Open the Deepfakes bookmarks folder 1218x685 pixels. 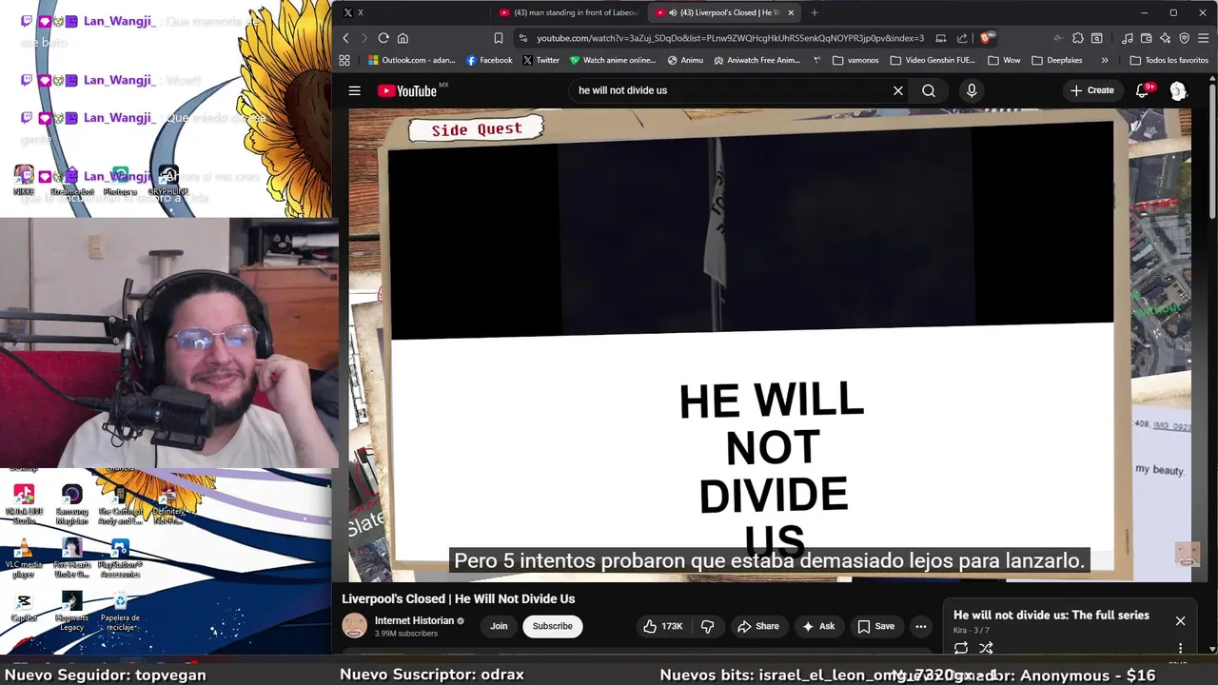click(1056, 60)
